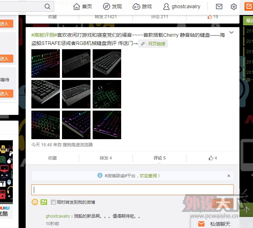Click the search magnifier icon
This screenshot has width=253, height=228.
[47, 6]
